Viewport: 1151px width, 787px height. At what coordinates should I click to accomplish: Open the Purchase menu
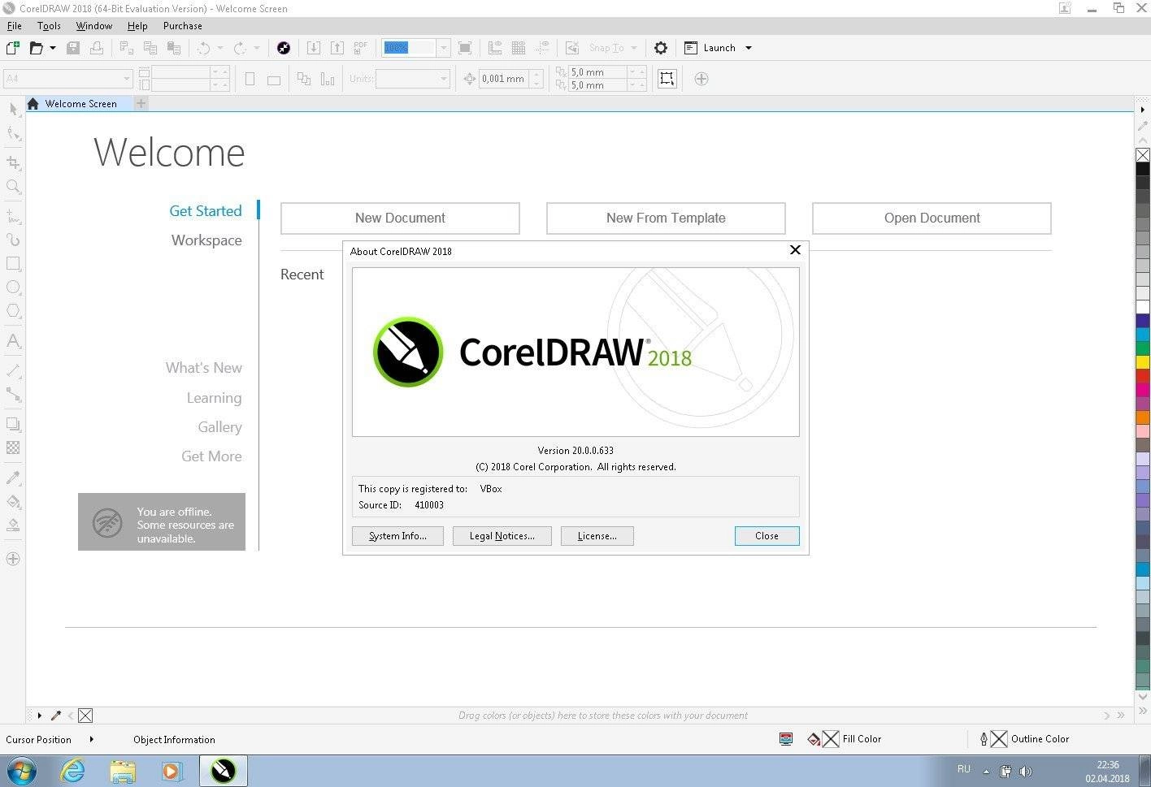tap(183, 26)
